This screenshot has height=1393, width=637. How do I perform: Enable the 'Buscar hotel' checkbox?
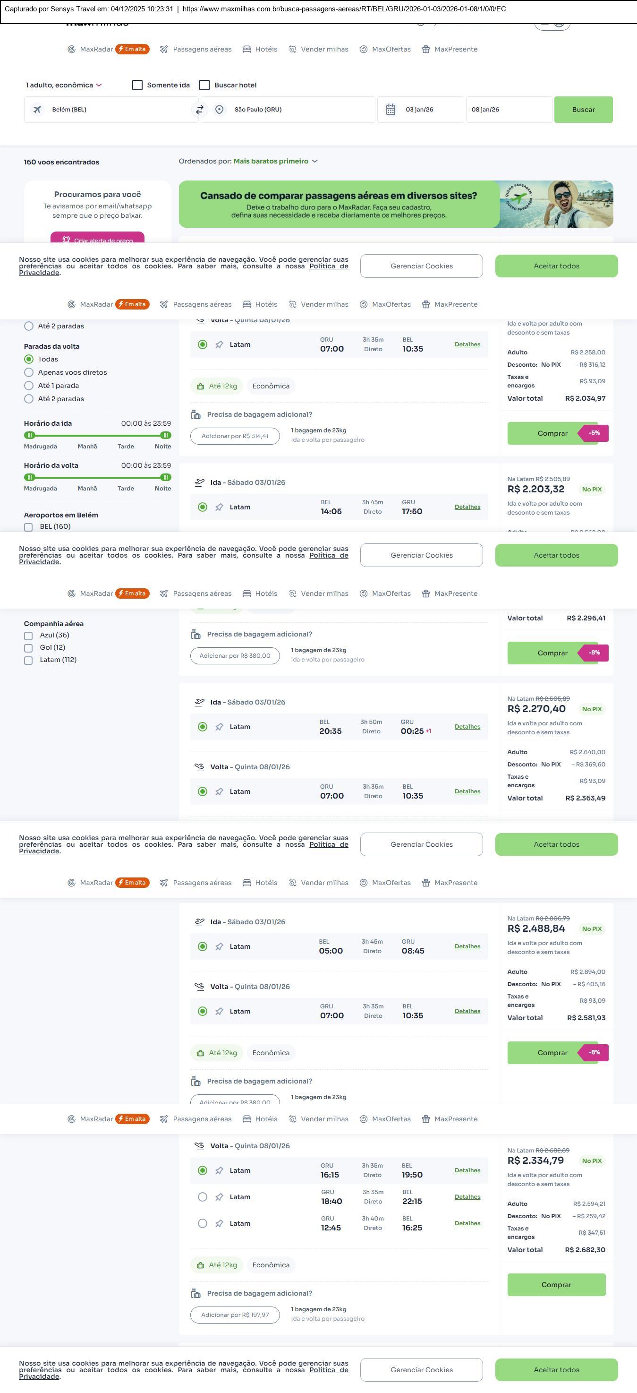tap(205, 85)
